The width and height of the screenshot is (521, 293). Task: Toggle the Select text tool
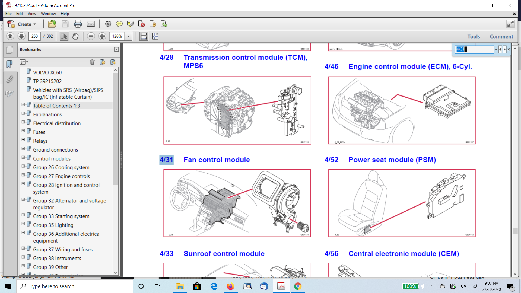[x=64, y=36]
